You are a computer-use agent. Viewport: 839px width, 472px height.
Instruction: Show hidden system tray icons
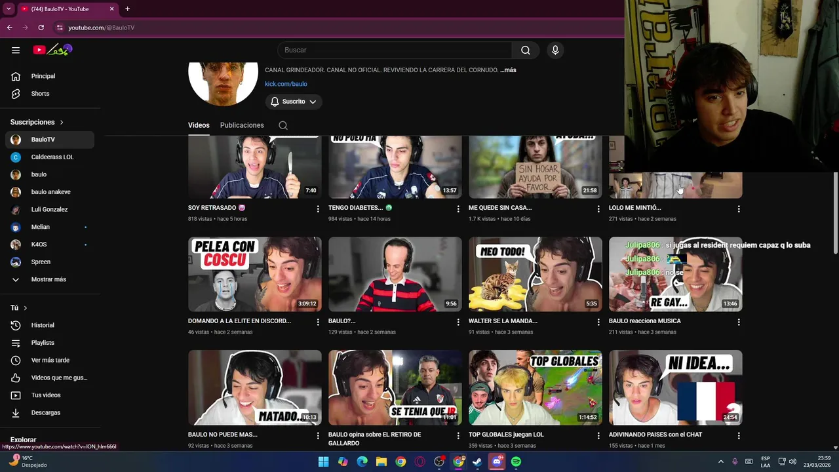pos(720,462)
